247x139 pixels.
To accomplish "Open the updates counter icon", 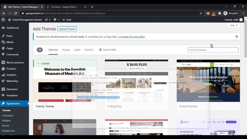I will coord(47,20).
